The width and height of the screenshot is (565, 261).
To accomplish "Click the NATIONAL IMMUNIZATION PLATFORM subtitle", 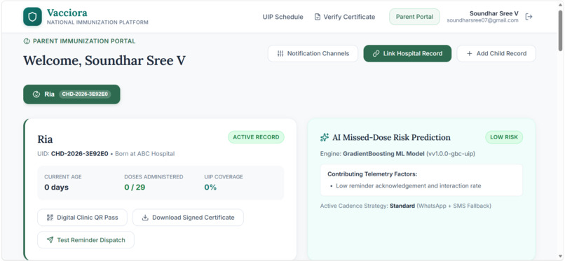I will tap(97, 22).
